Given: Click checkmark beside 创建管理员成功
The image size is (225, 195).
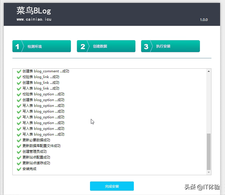Looking at the screenshot, I should point(19,152).
